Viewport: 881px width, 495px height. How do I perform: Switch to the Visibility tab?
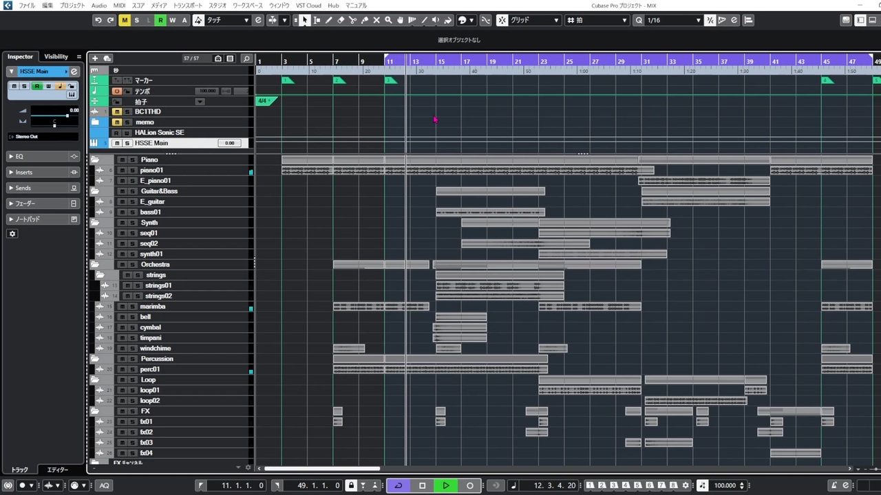coord(56,56)
